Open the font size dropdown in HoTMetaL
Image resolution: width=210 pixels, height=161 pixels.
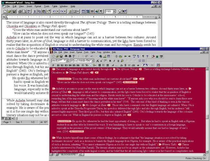point(67,61)
